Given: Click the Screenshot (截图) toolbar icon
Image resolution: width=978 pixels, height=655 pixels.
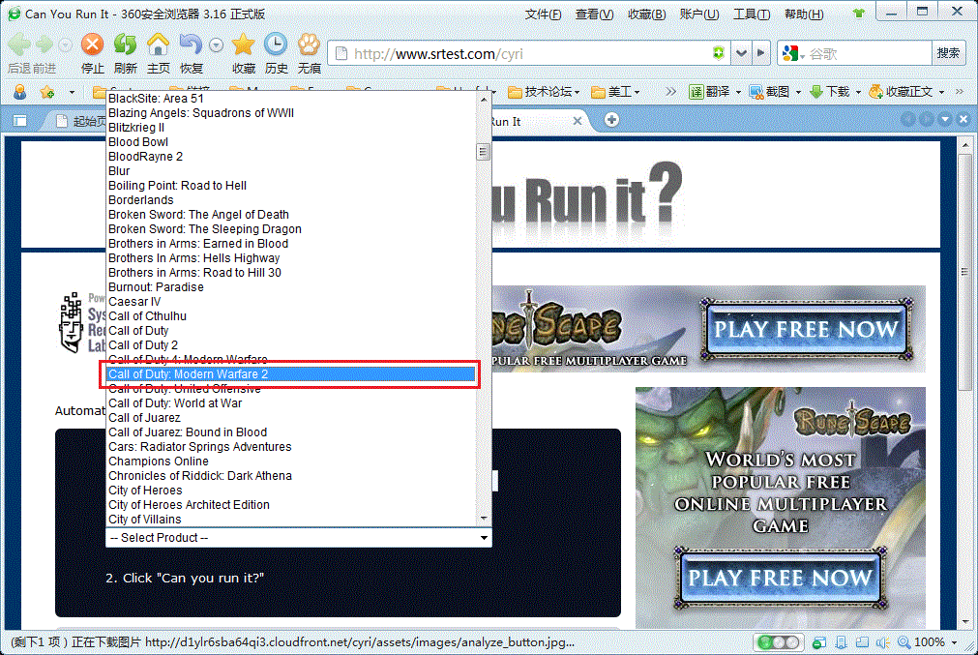Looking at the screenshot, I should click(x=756, y=92).
